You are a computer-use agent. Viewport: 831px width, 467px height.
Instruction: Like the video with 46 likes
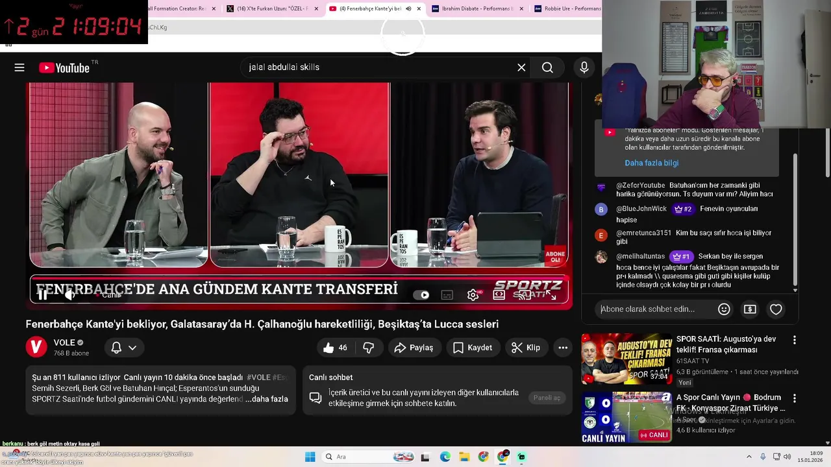tap(335, 348)
